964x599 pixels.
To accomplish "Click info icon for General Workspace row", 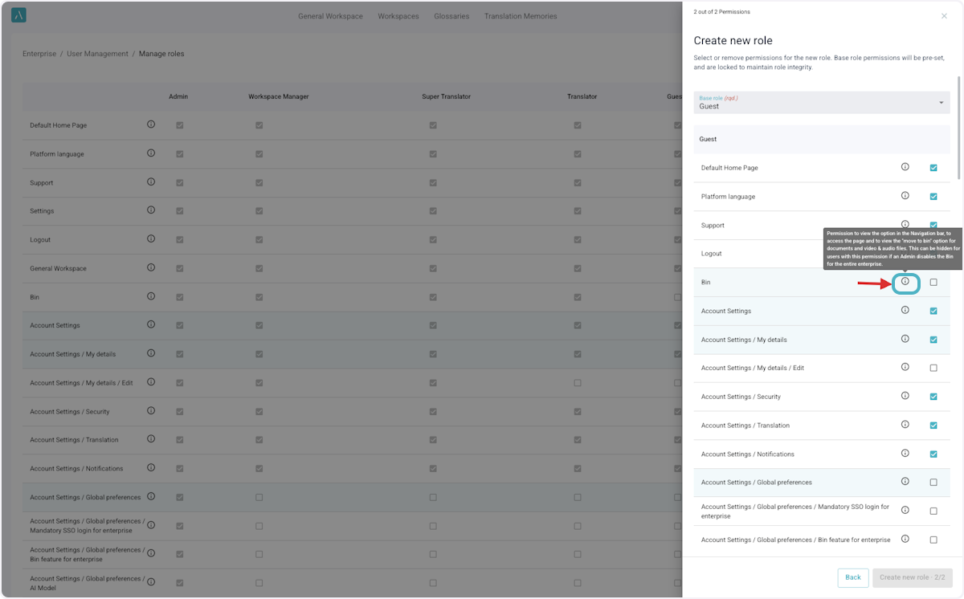I will [151, 267].
